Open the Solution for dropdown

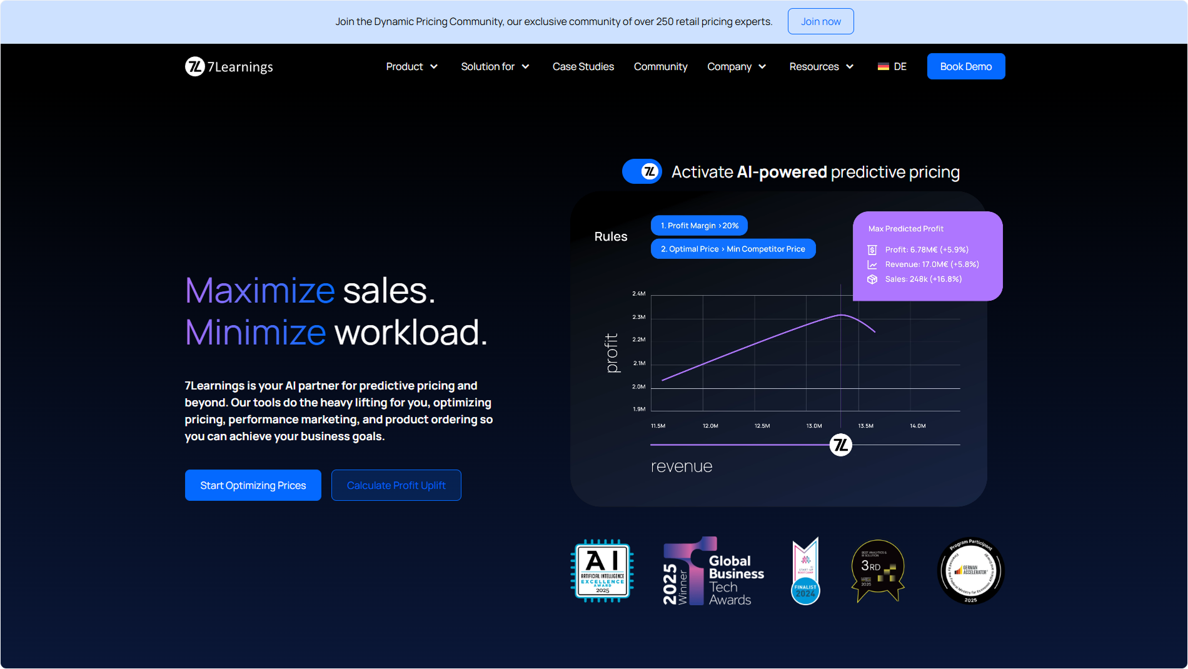(495, 66)
